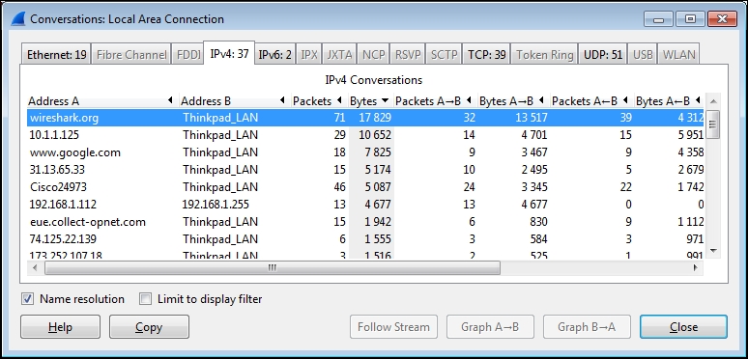748x359 pixels.
Task: Open the WLAN tab
Action: coord(678,55)
